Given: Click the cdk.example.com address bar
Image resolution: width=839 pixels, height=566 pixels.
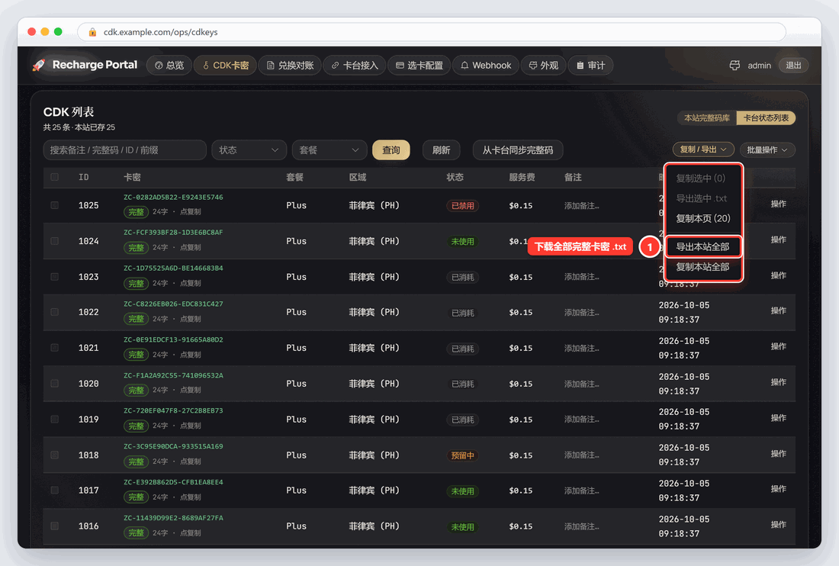Looking at the screenshot, I should point(431,32).
